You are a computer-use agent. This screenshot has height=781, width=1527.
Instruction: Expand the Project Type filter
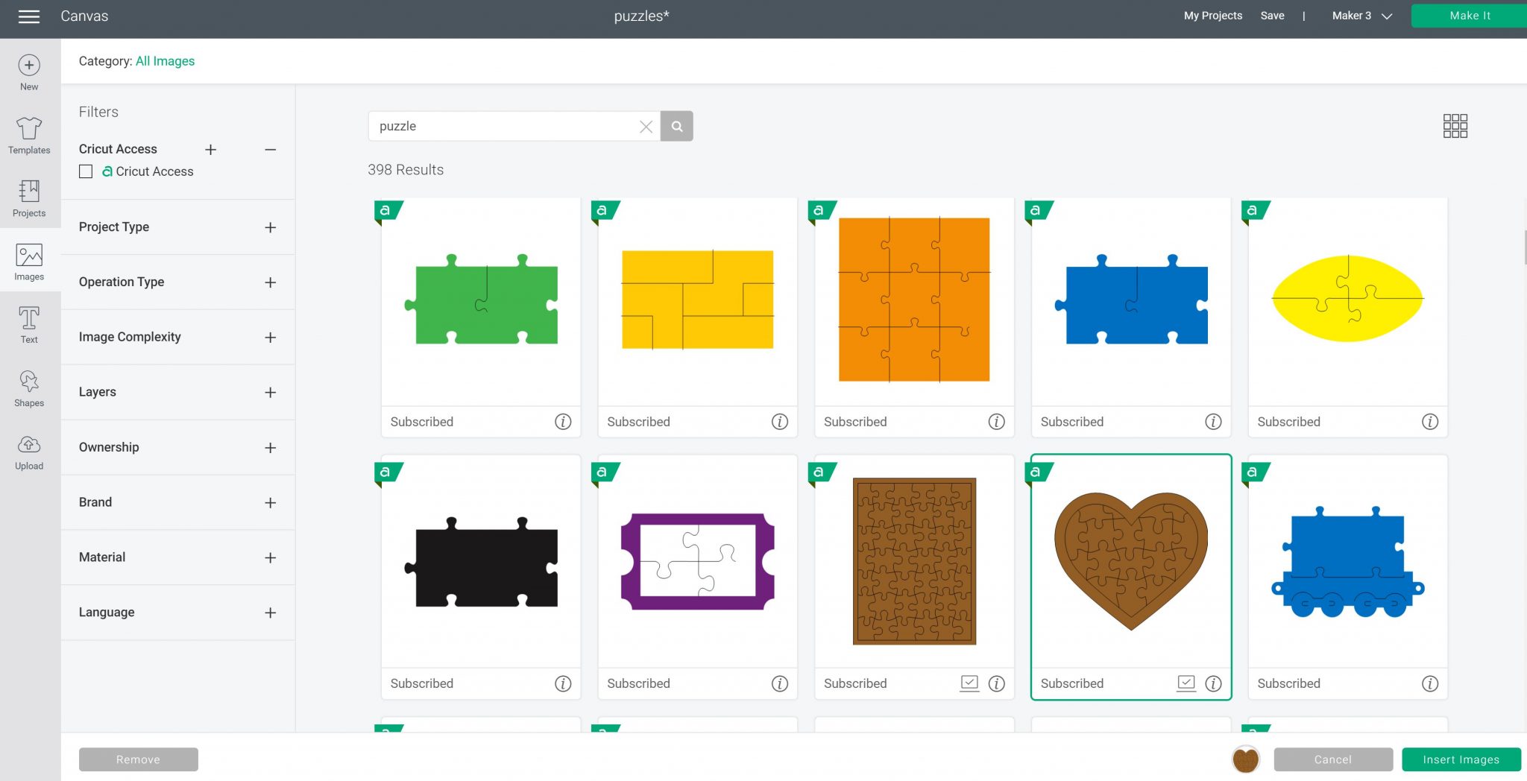pyautogui.click(x=270, y=227)
